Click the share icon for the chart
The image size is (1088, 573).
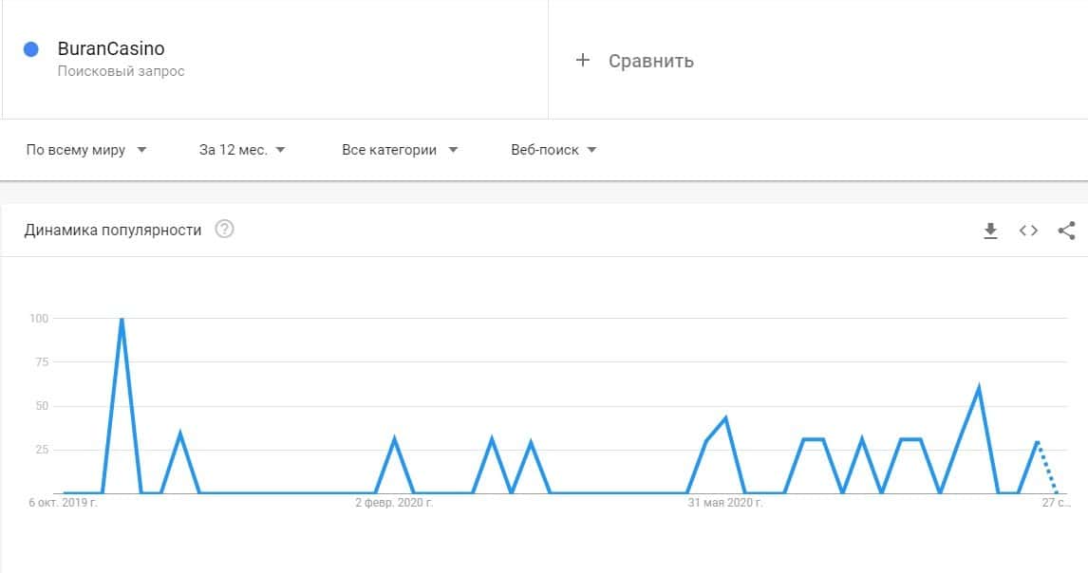coord(1066,231)
